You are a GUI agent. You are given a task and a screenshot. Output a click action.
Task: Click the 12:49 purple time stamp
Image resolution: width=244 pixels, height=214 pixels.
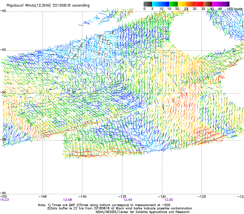[128, 200]
